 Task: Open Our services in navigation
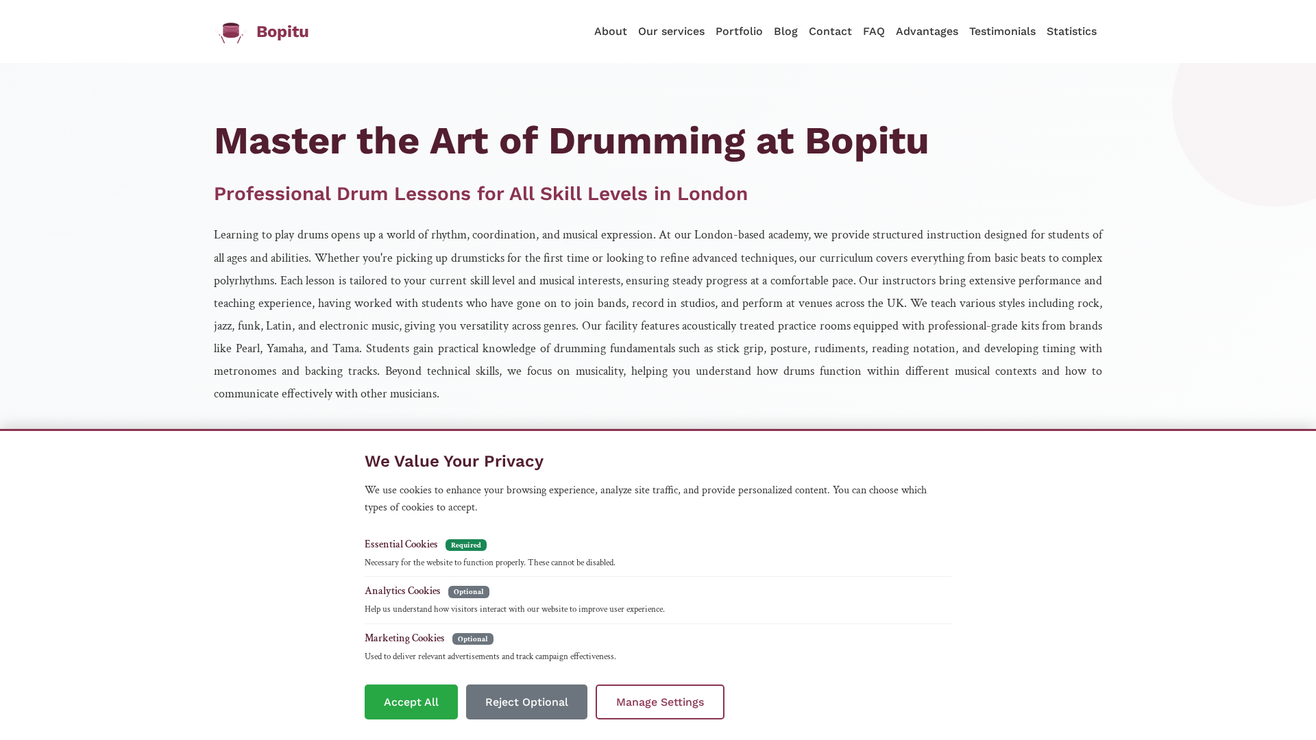coord(671,32)
